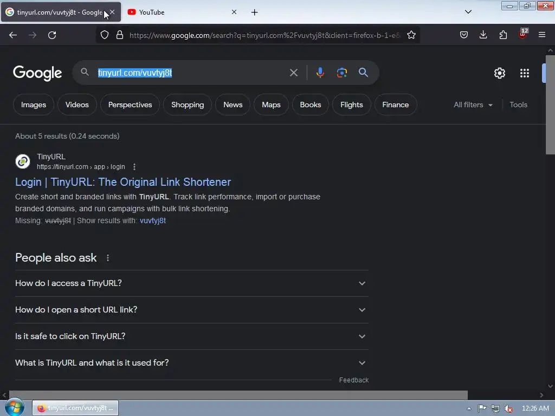Expand How do I open a short URL link?
Image resolution: width=555 pixels, height=416 pixels.
coord(191,310)
